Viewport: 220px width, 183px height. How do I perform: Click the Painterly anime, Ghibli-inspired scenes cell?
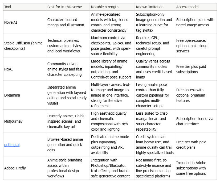(x=68, y=121)
